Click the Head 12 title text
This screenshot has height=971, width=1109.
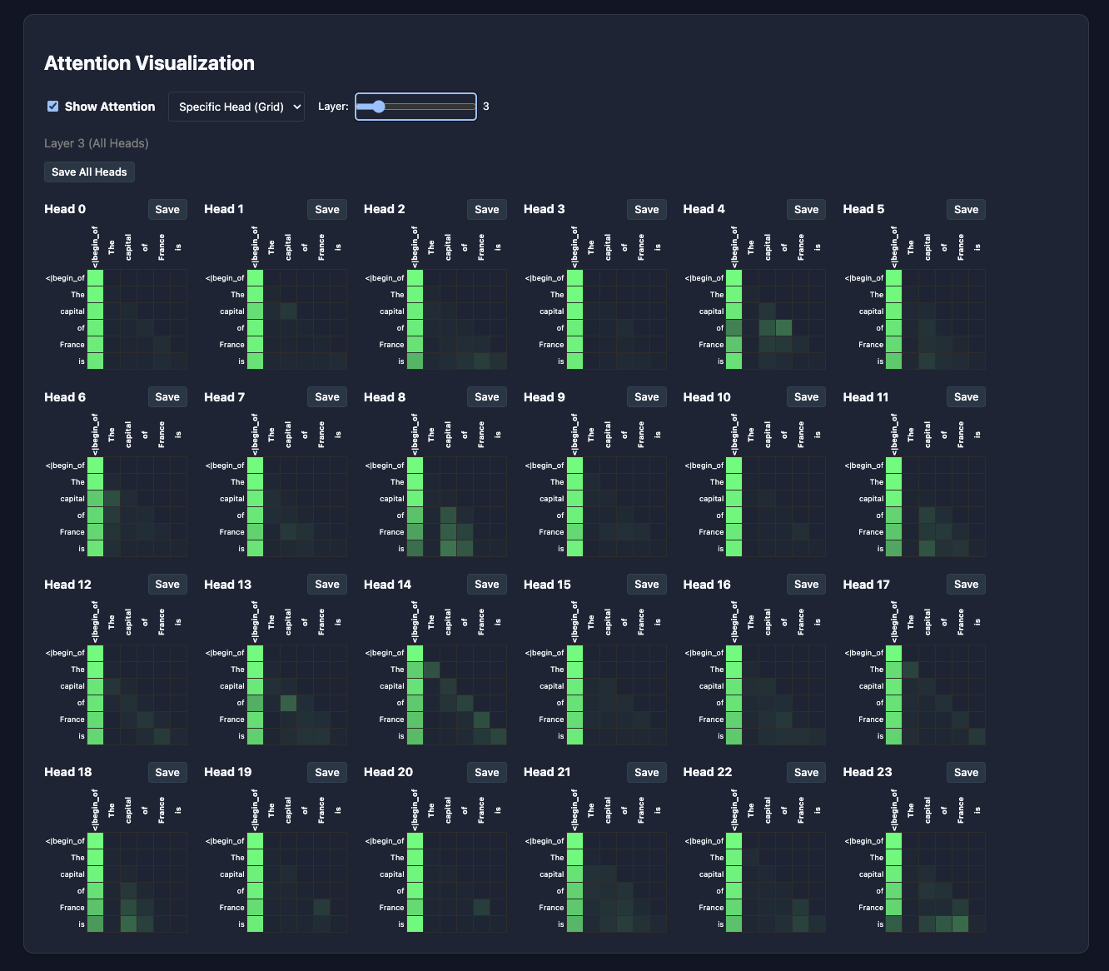pos(67,585)
